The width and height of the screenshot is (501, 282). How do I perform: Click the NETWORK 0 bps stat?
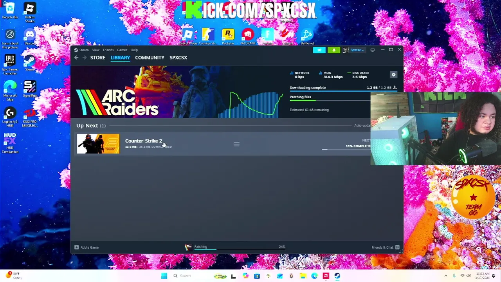pos(300,75)
